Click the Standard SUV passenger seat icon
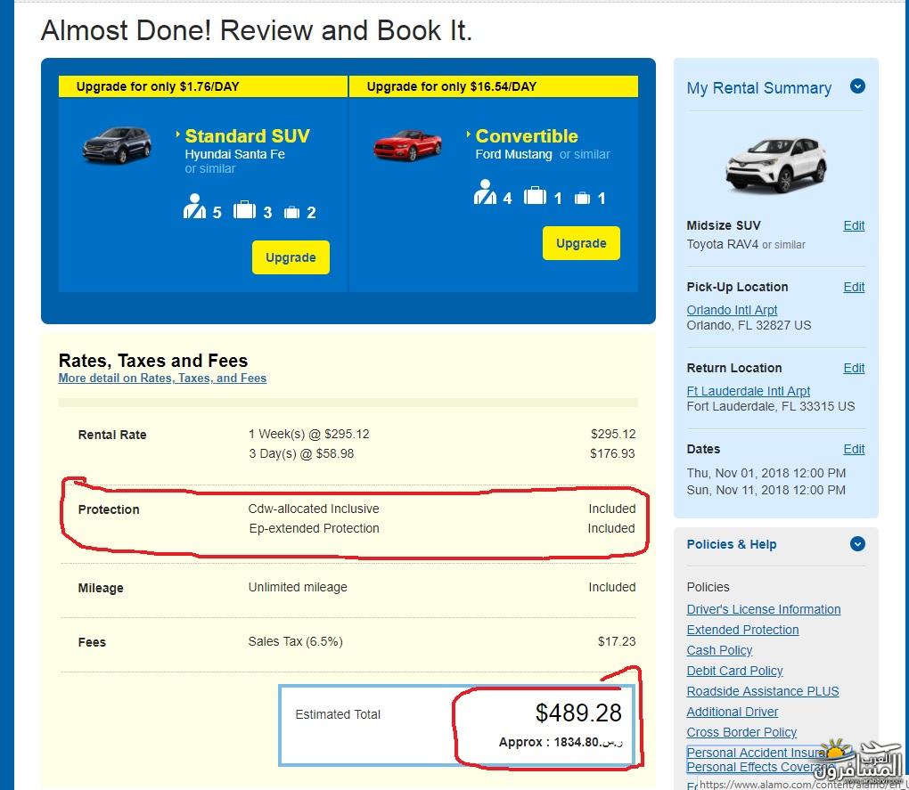Viewport: 909px width, 790px height. (x=194, y=208)
